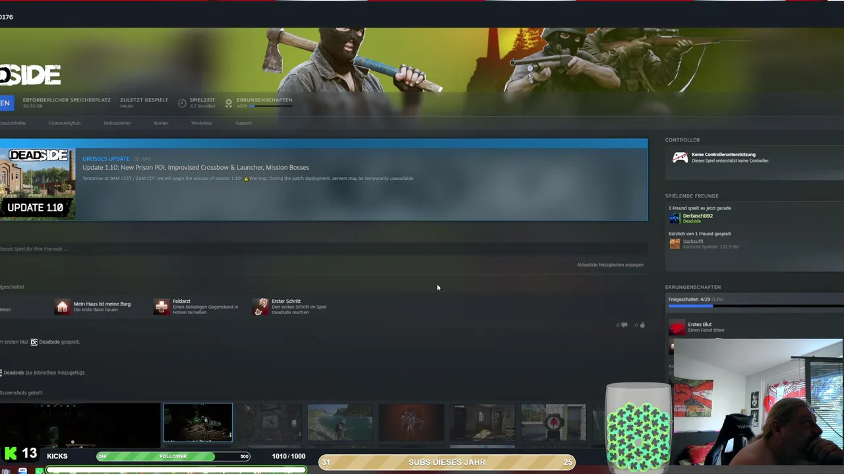Open the 'Erster Schritt' achievement icon

[x=261, y=307]
